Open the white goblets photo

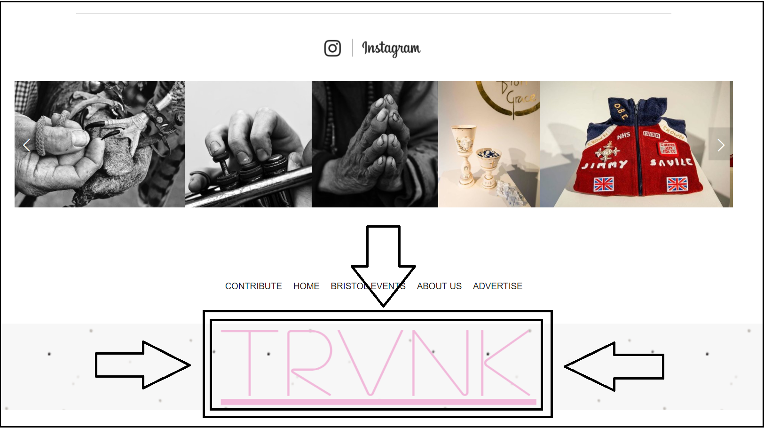pos(489,144)
